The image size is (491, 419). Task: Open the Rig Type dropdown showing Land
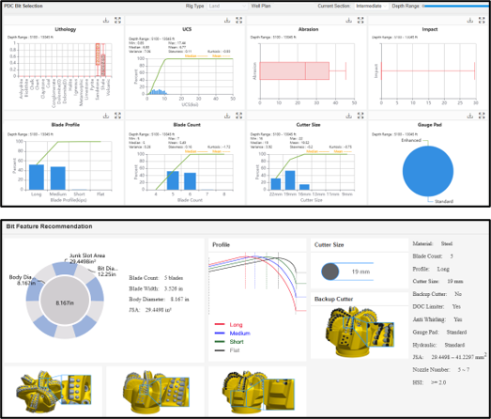pyautogui.click(x=227, y=6)
